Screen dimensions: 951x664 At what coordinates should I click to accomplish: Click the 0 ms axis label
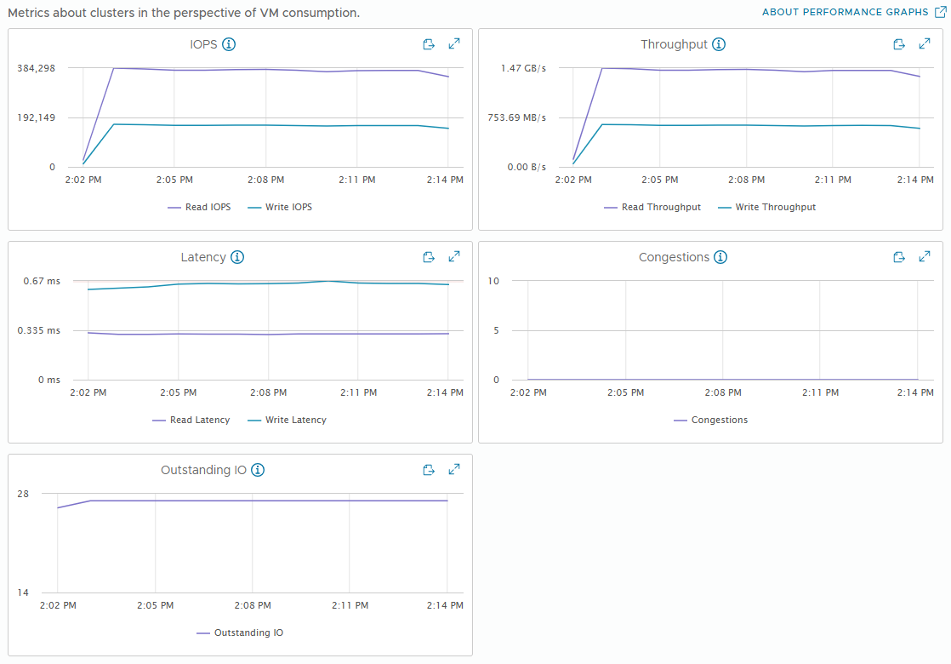pos(49,380)
